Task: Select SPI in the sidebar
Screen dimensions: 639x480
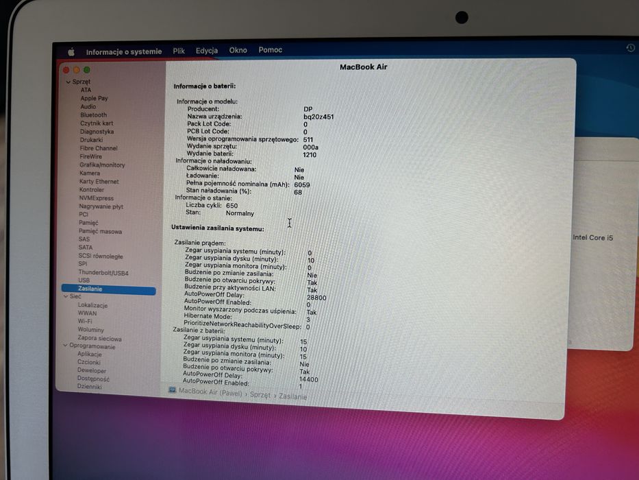Action: tap(83, 264)
